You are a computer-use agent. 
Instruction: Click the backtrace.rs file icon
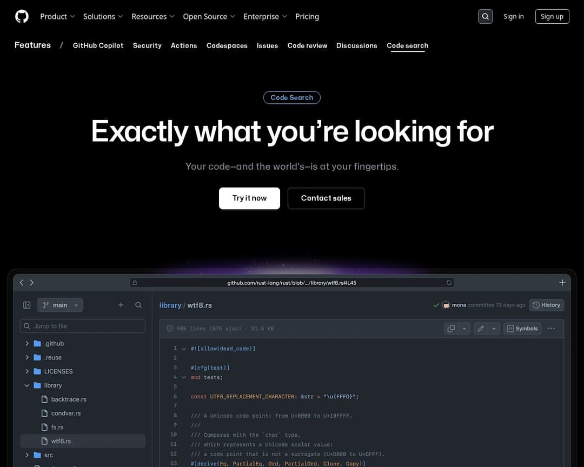(x=44, y=399)
